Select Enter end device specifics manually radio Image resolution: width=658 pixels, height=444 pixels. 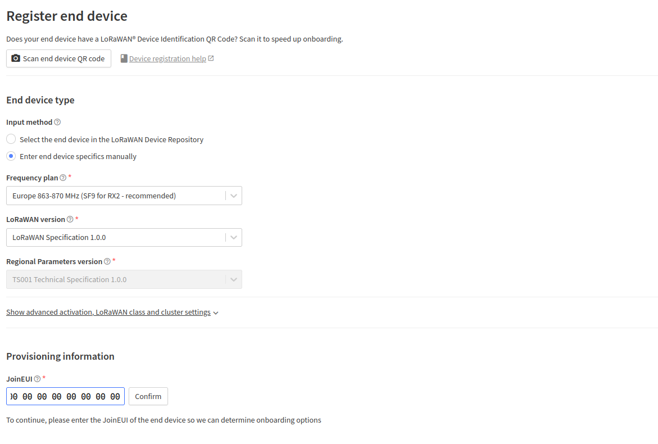pos(11,156)
